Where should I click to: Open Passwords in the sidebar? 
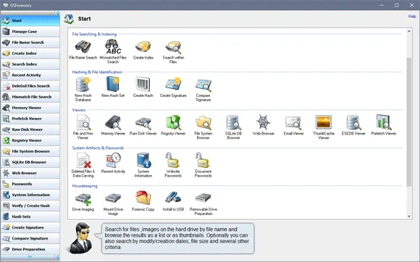pyautogui.click(x=30, y=184)
